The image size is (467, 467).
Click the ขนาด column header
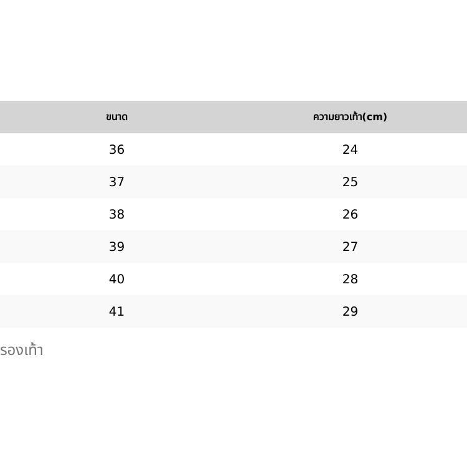[116, 117]
